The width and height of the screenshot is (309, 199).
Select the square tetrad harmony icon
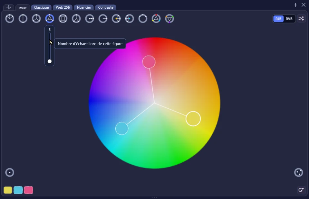click(x=63, y=19)
